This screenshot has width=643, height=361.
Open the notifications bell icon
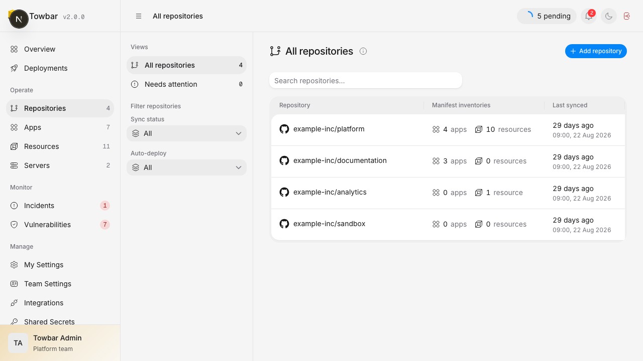pos(588,16)
